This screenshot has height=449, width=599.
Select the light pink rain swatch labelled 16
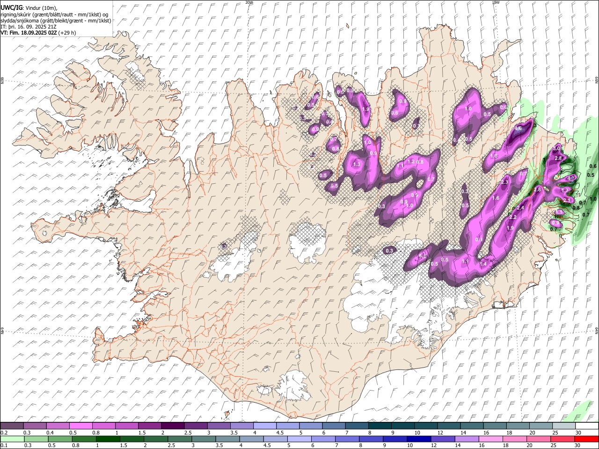[490, 439]
